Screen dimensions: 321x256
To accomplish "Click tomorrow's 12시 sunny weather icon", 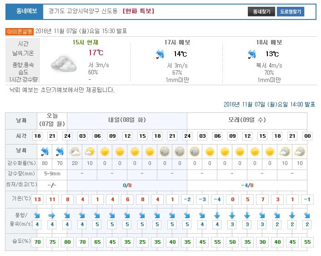I will 135,151.
